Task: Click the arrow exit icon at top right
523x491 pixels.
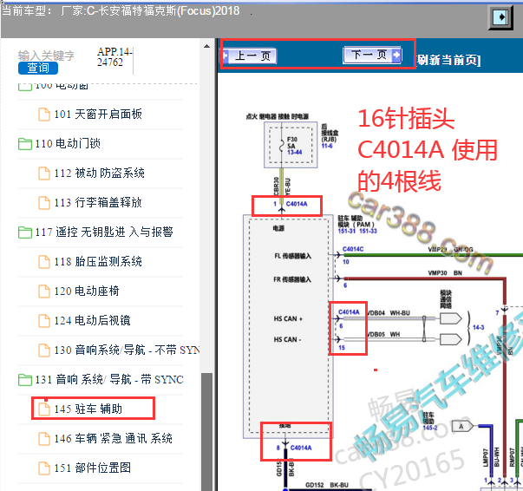Action: click(x=501, y=17)
